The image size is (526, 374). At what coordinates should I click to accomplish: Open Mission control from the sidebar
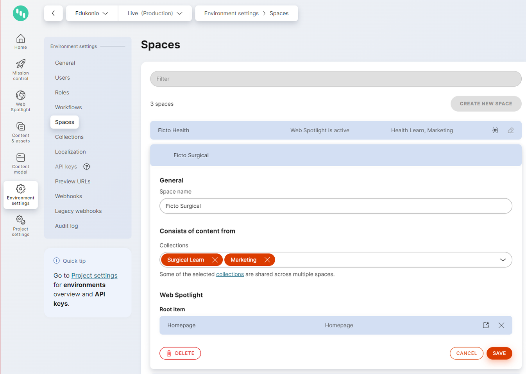tap(20, 69)
